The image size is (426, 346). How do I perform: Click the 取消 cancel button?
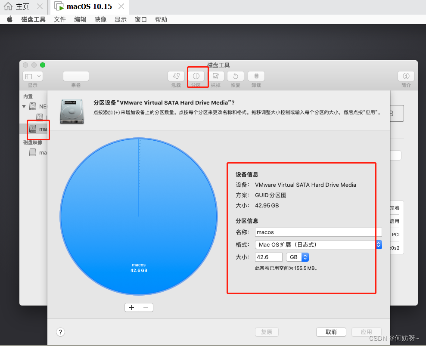(x=331, y=332)
